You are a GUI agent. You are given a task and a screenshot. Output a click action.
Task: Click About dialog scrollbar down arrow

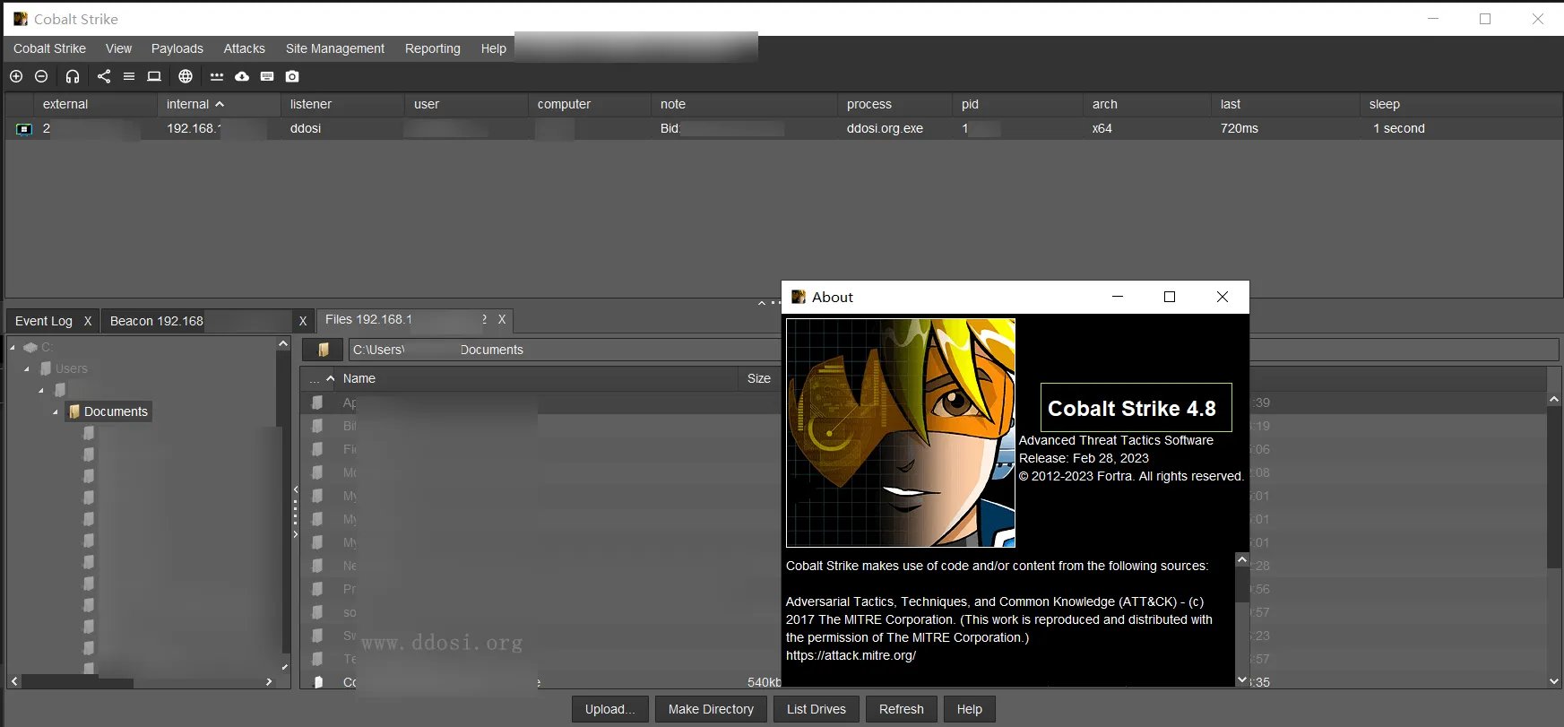(x=1242, y=680)
